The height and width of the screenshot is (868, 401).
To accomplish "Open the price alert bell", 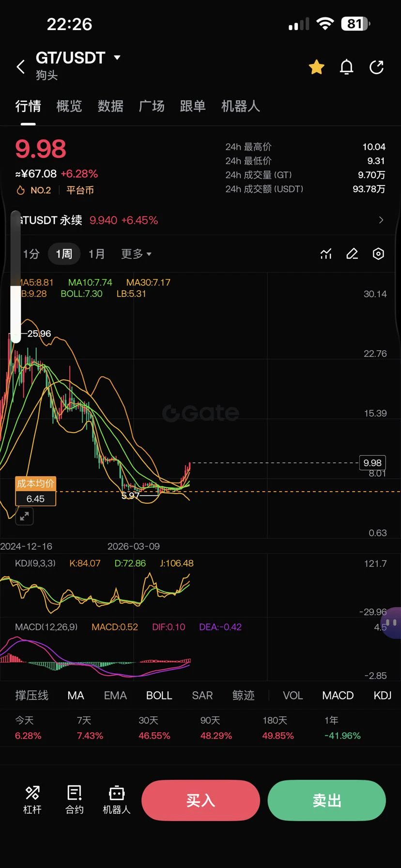I will [x=346, y=67].
